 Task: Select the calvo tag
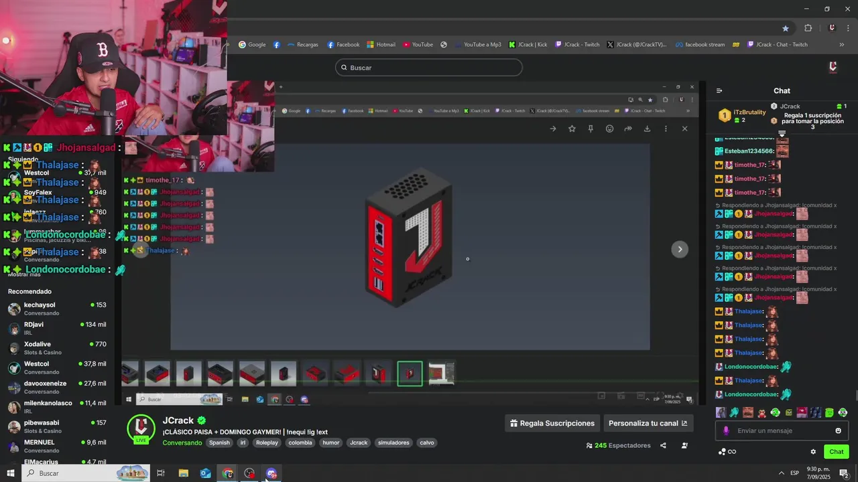[x=427, y=443]
